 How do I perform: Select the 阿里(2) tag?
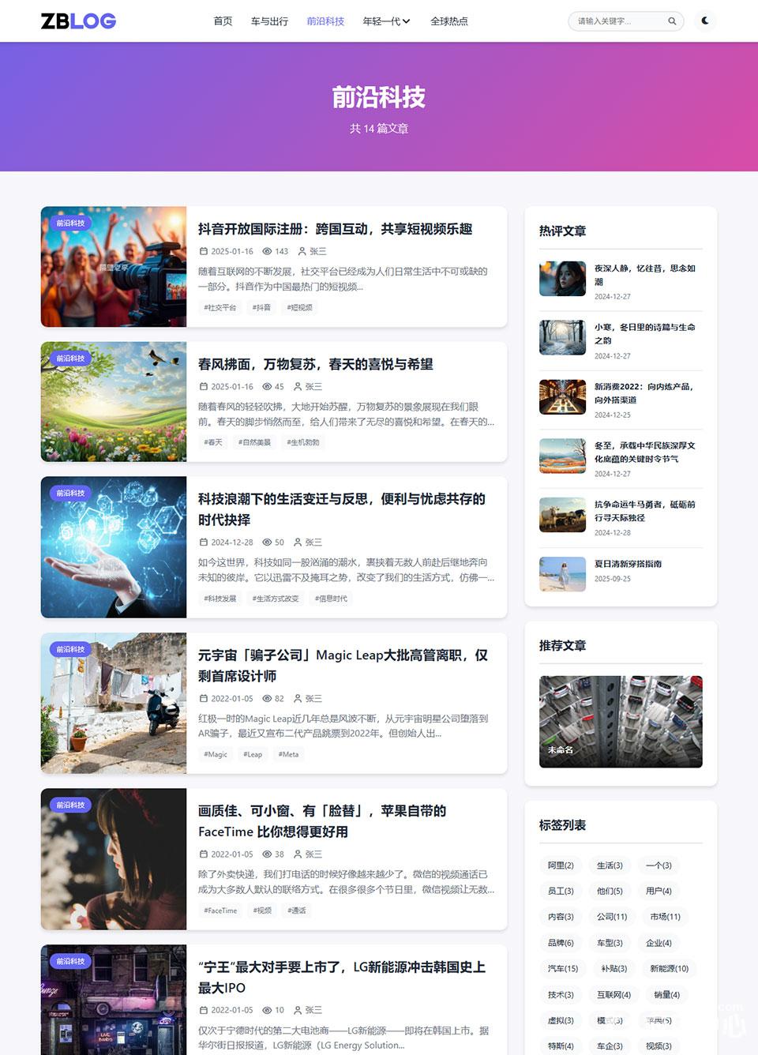click(561, 865)
